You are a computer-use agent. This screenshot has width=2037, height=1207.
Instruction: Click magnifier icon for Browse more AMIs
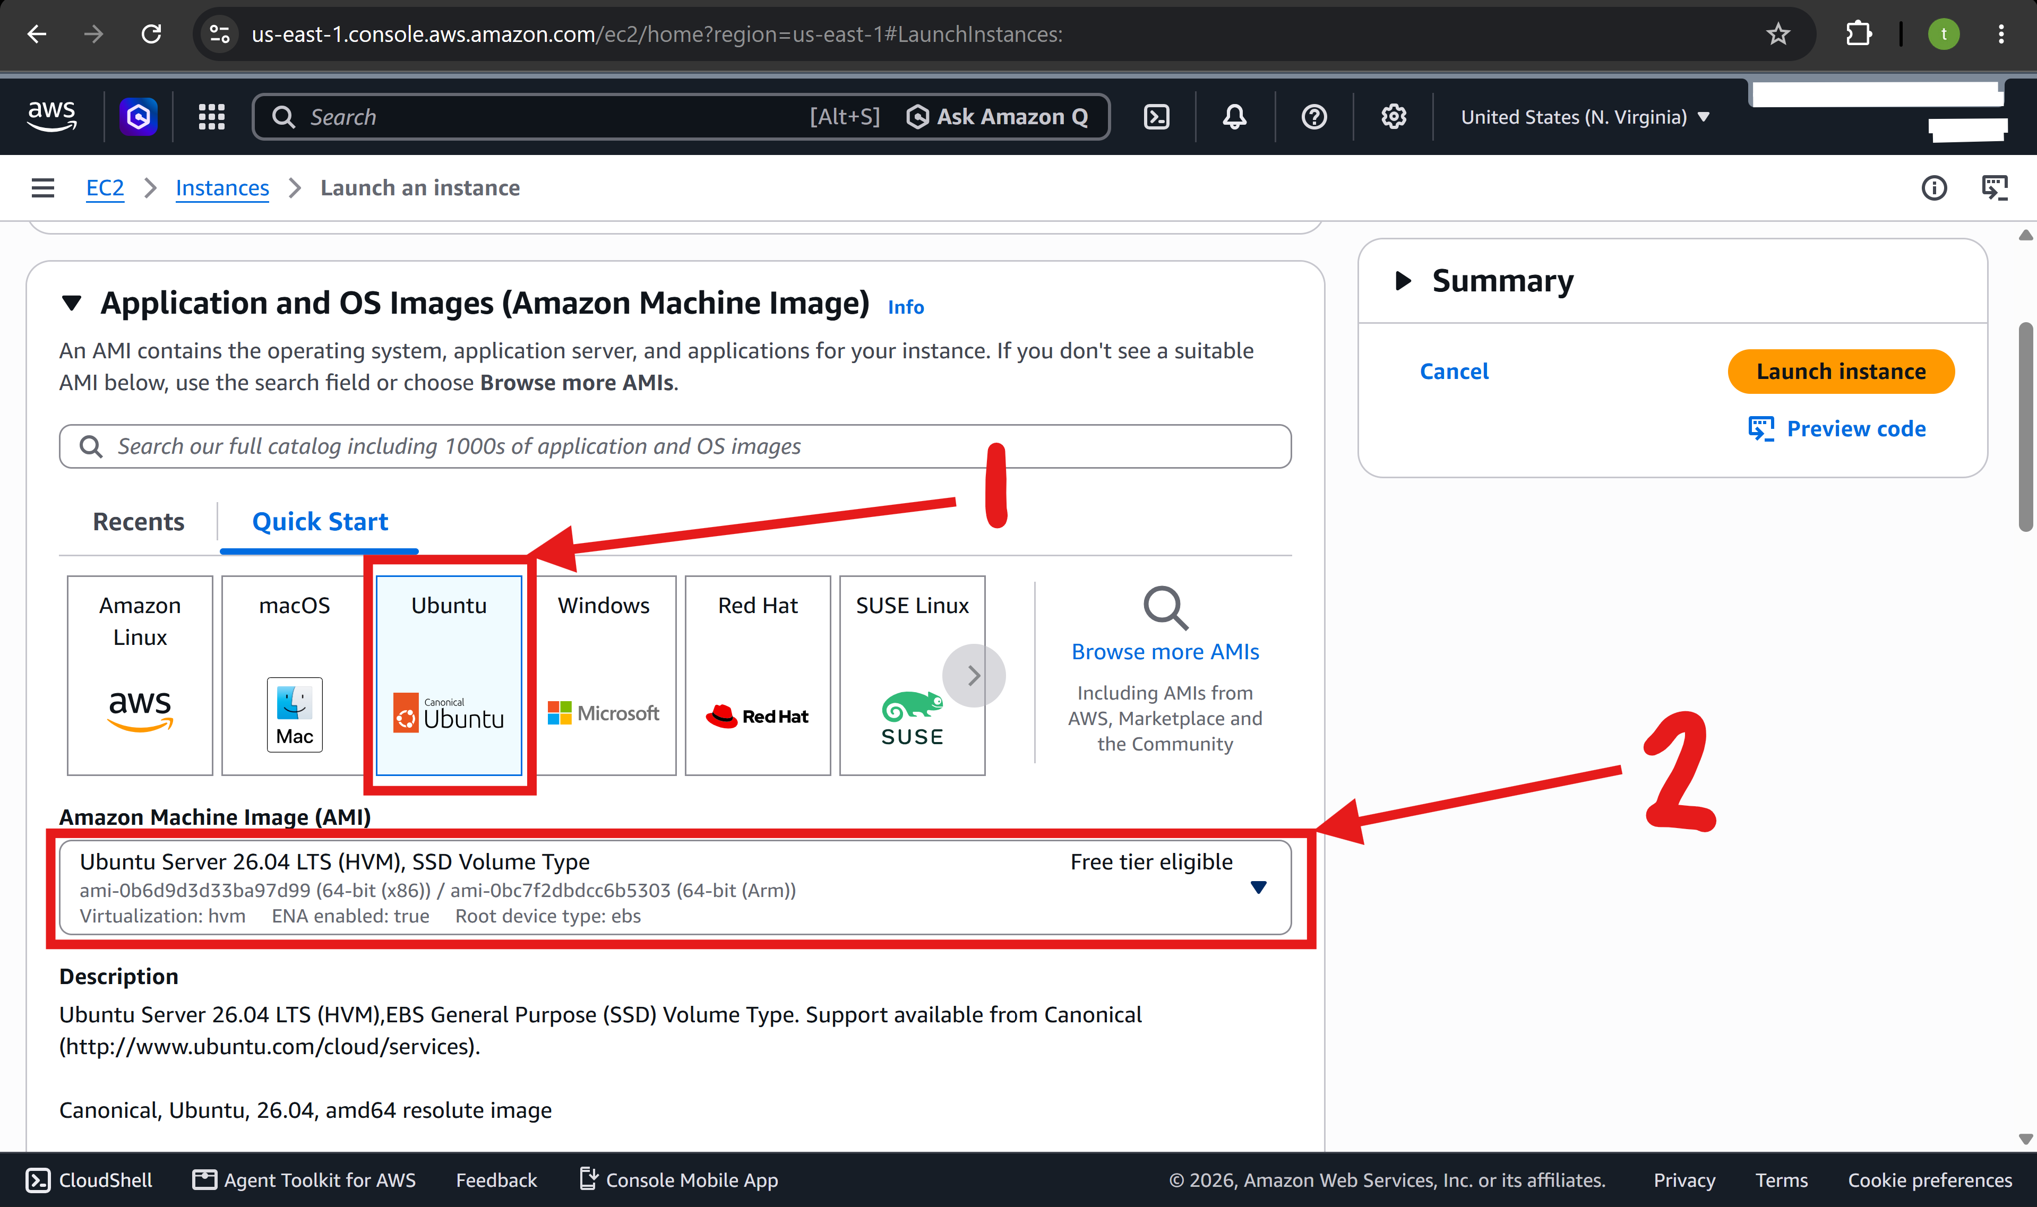point(1165,608)
